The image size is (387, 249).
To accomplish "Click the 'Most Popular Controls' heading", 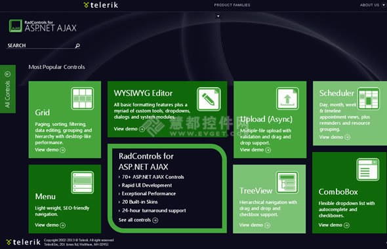I will 56,67.
